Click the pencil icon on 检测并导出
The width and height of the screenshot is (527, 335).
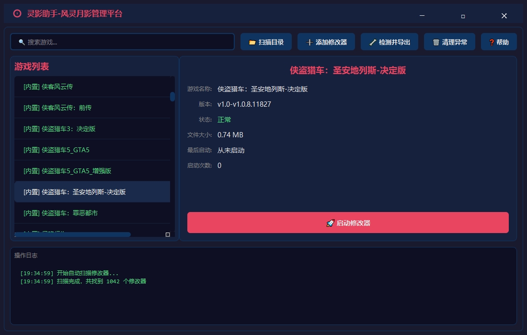point(372,42)
